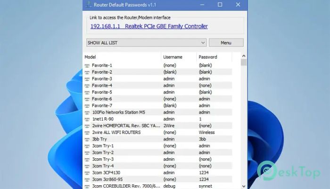330x189 pixels.
Task: Click 1234 password in 3com 3cr860-95 row
Action: 204,179
